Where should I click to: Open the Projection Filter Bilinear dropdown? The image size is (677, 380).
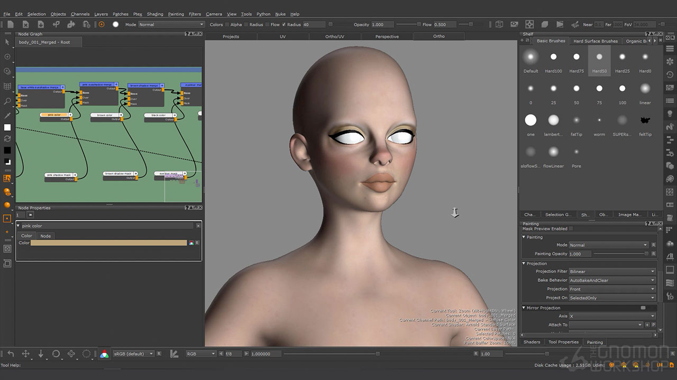(612, 271)
